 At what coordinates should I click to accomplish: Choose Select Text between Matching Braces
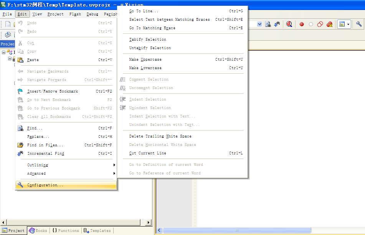pyautogui.click(x=183, y=20)
